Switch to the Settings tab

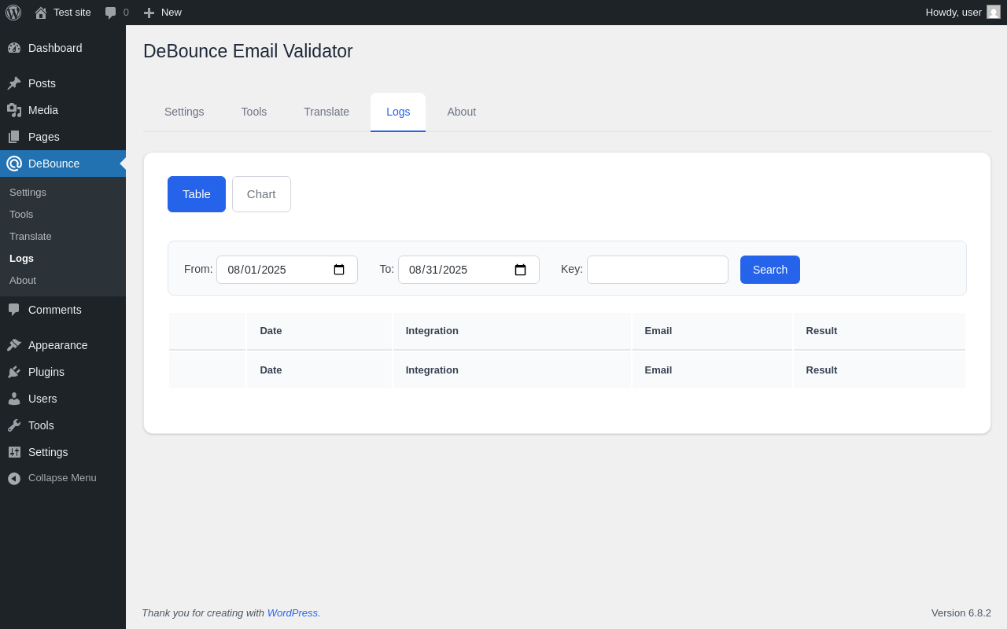point(184,112)
